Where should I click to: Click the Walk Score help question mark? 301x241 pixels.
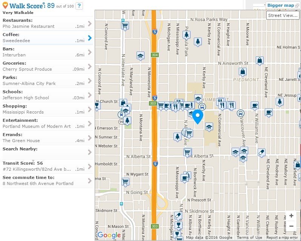coord(79,6)
